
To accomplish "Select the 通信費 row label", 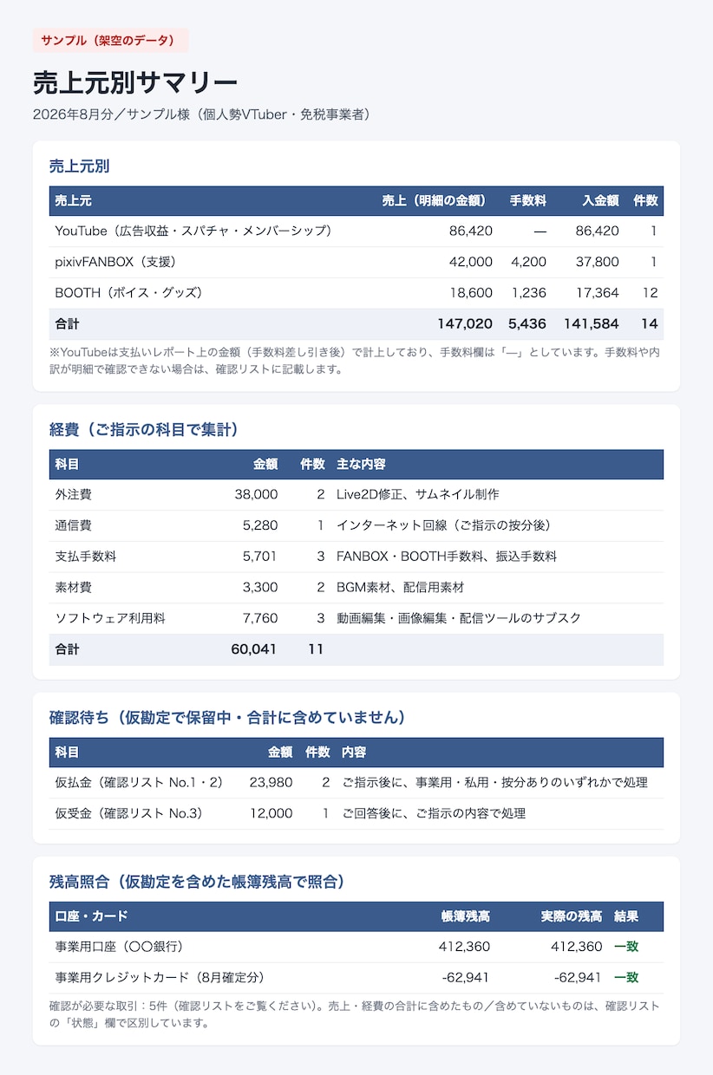I will point(73,525).
